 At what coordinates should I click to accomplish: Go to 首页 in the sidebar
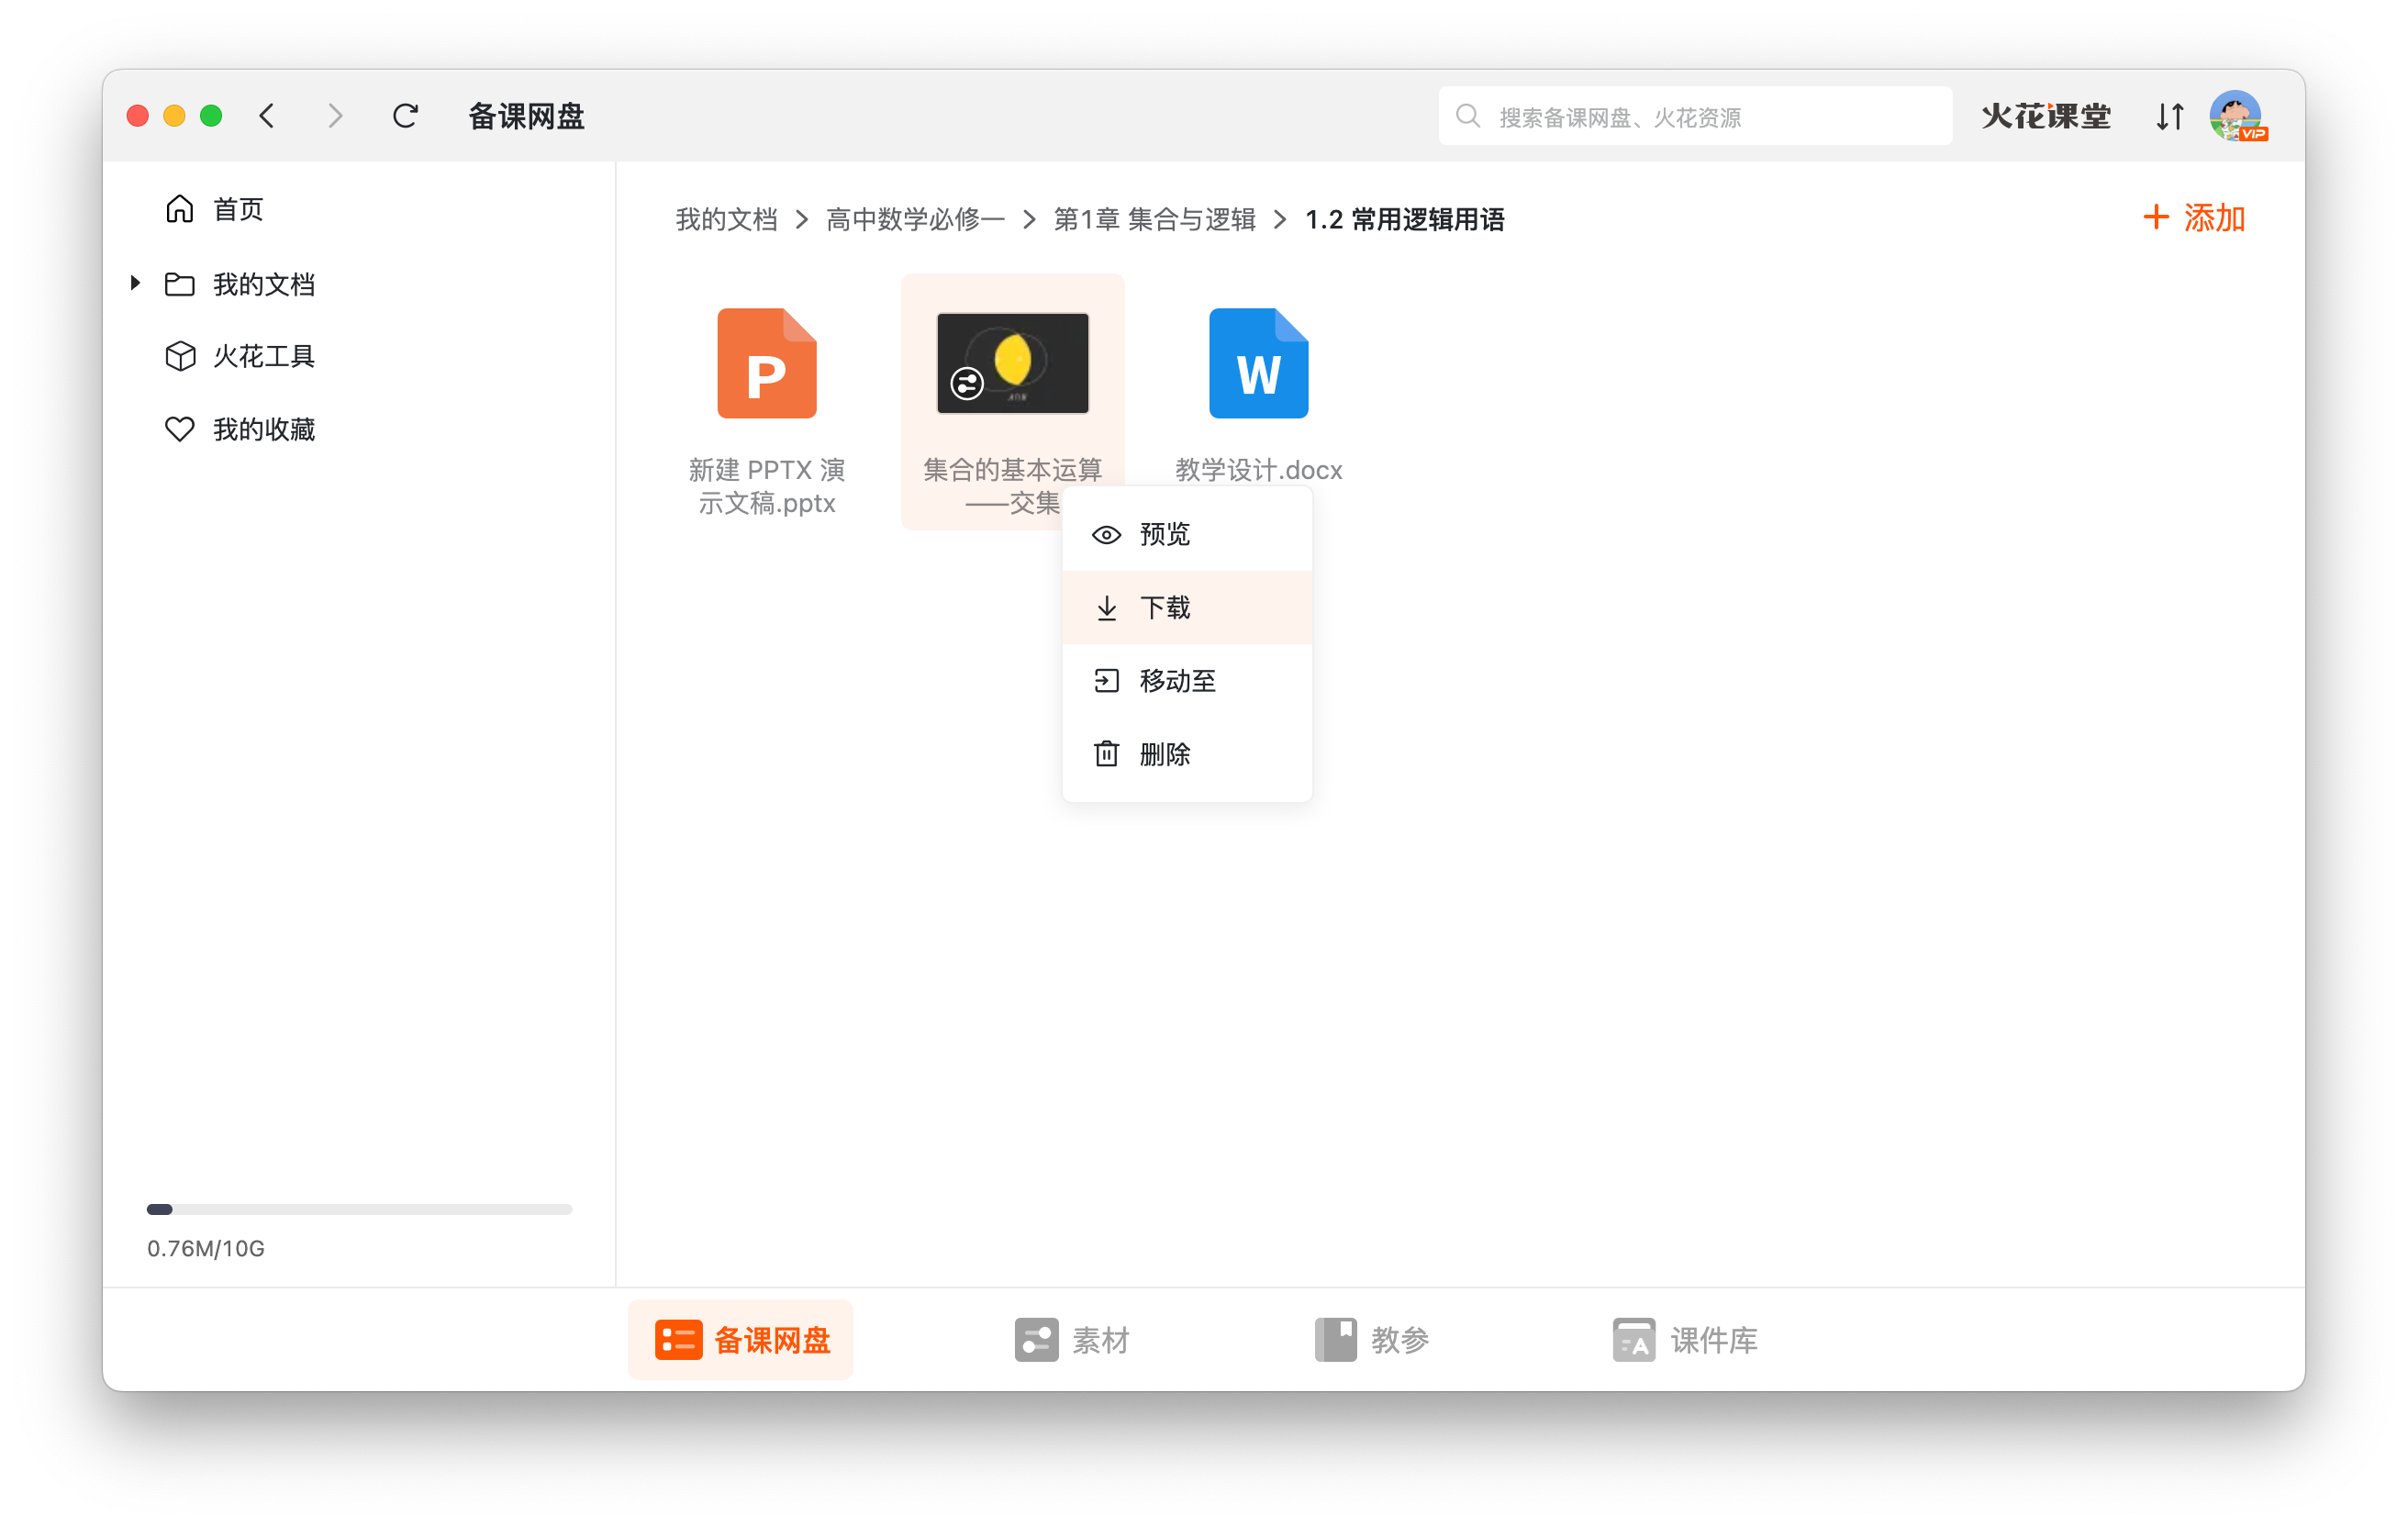coord(238,209)
